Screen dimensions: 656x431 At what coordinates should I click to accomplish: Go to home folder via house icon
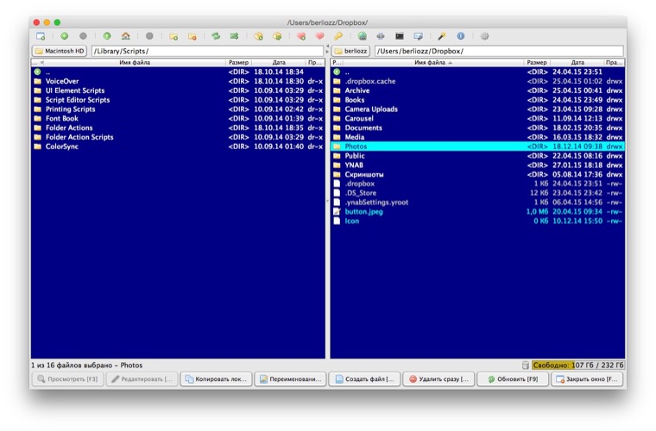(125, 36)
